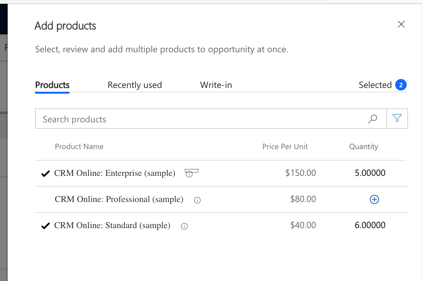The width and height of the screenshot is (422, 281).
Task: Open the product filter funnel icon
Action: (397, 119)
